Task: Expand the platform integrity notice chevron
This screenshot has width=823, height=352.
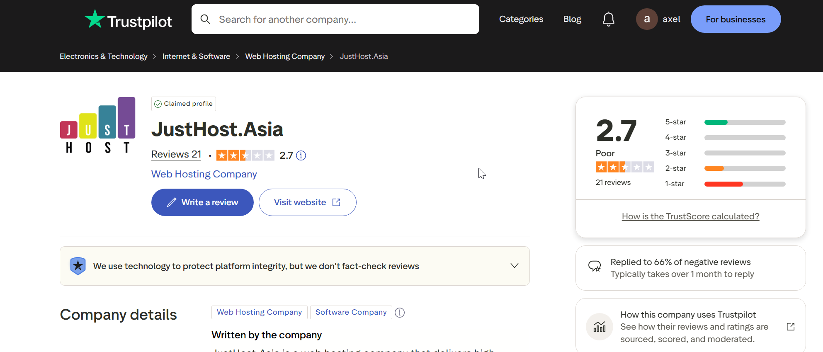Action: (x=515, y=266)
